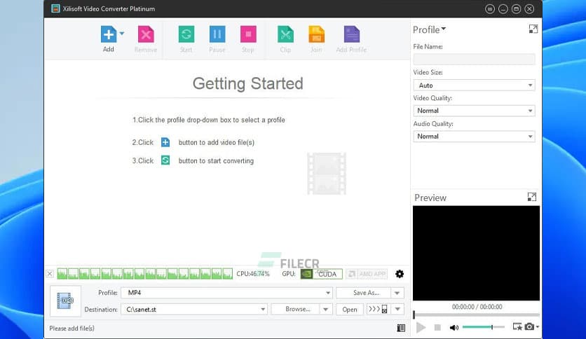Click the Open destination button
Screen dimensions: 586x339
pos(350,310)
